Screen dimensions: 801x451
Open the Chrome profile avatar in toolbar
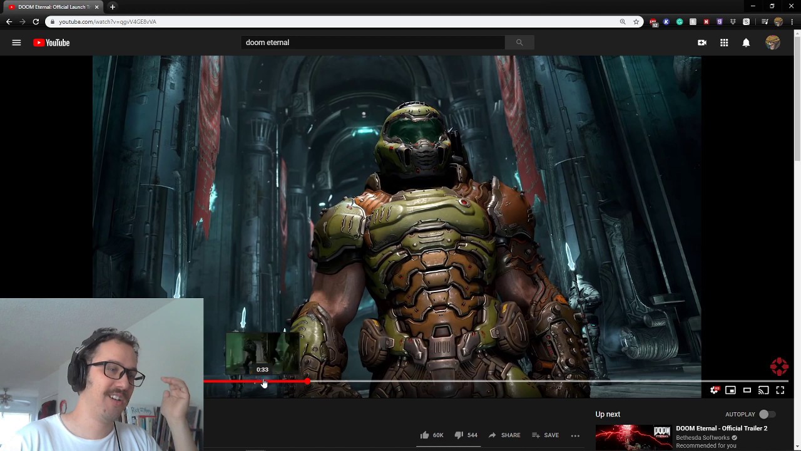tap(778, 21)
